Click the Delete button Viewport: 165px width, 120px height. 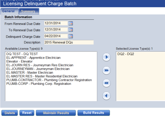(x=10, y=113)
